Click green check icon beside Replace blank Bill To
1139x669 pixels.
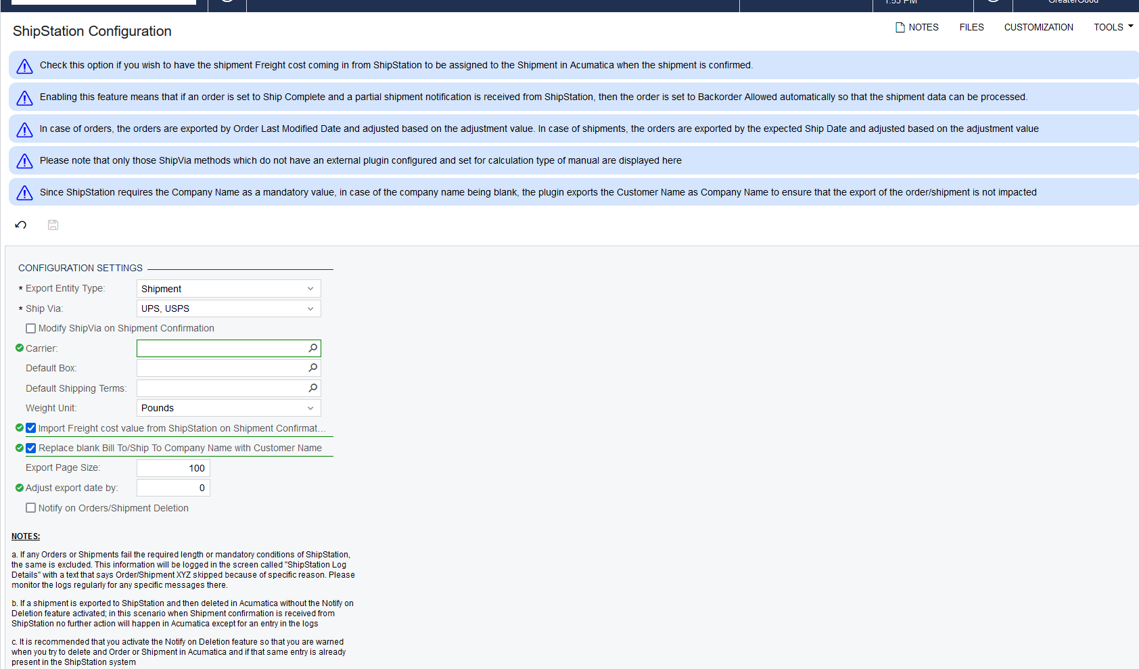20,448
